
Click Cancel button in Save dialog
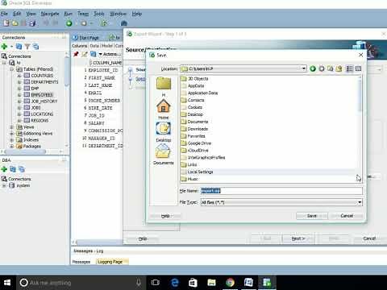point(347,216)
